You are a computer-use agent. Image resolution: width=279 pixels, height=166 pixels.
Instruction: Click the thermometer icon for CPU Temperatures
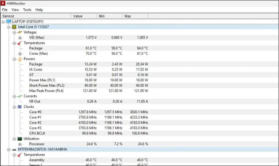click(x=20, y=43)
